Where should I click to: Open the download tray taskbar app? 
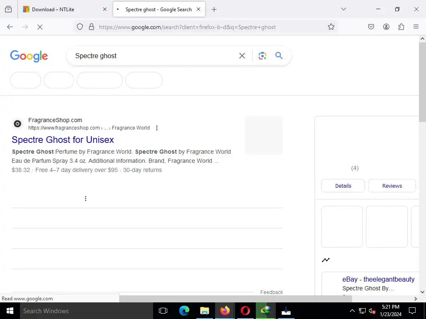(286, 311)
